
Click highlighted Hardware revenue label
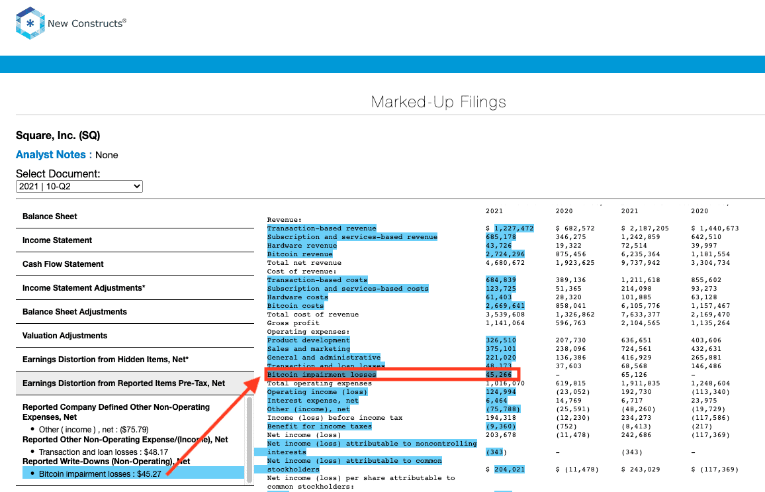pyautogui.click(x=302, y=246)
